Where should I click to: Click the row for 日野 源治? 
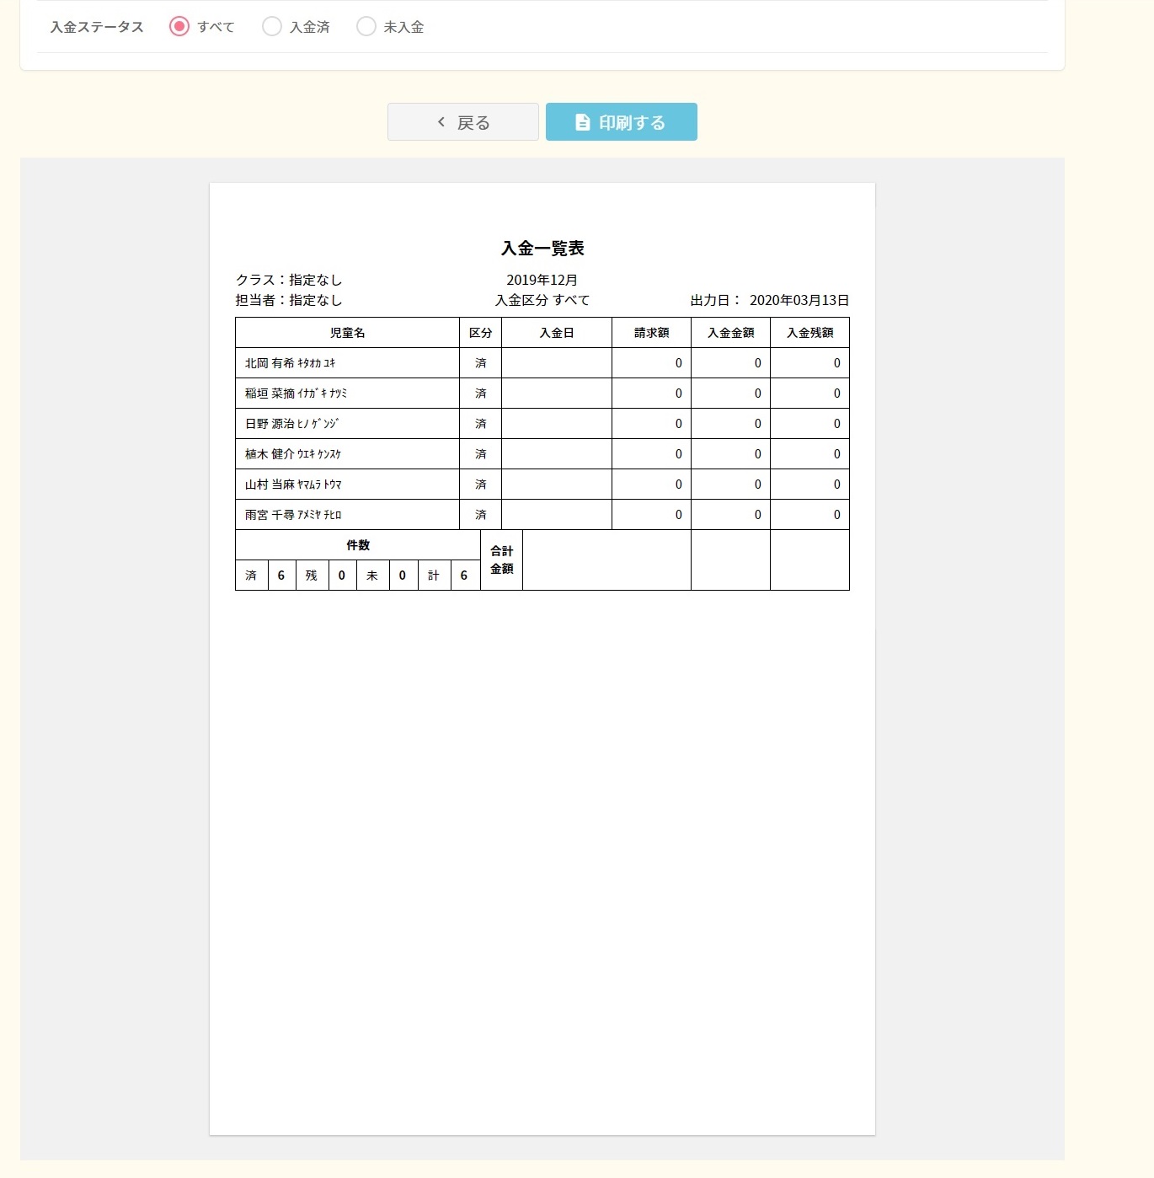[x=542, y=424]
